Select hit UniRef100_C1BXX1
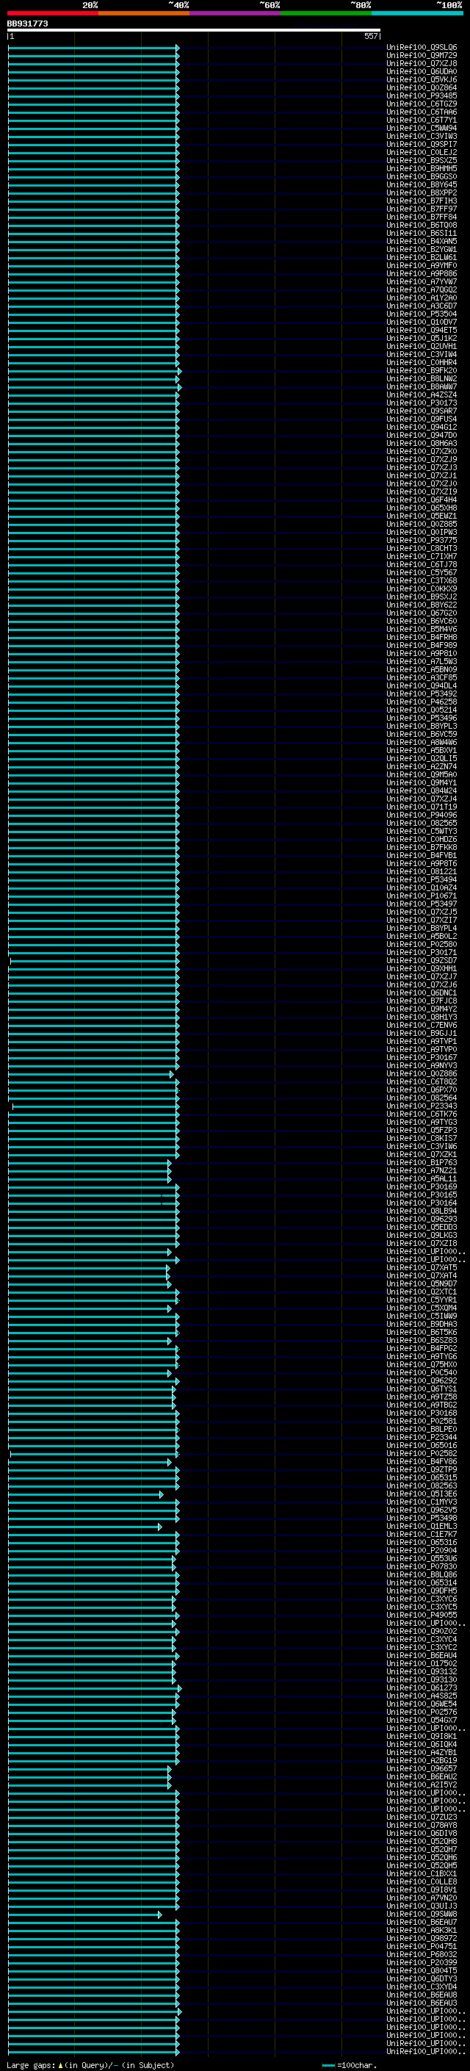 [422, 1873]
